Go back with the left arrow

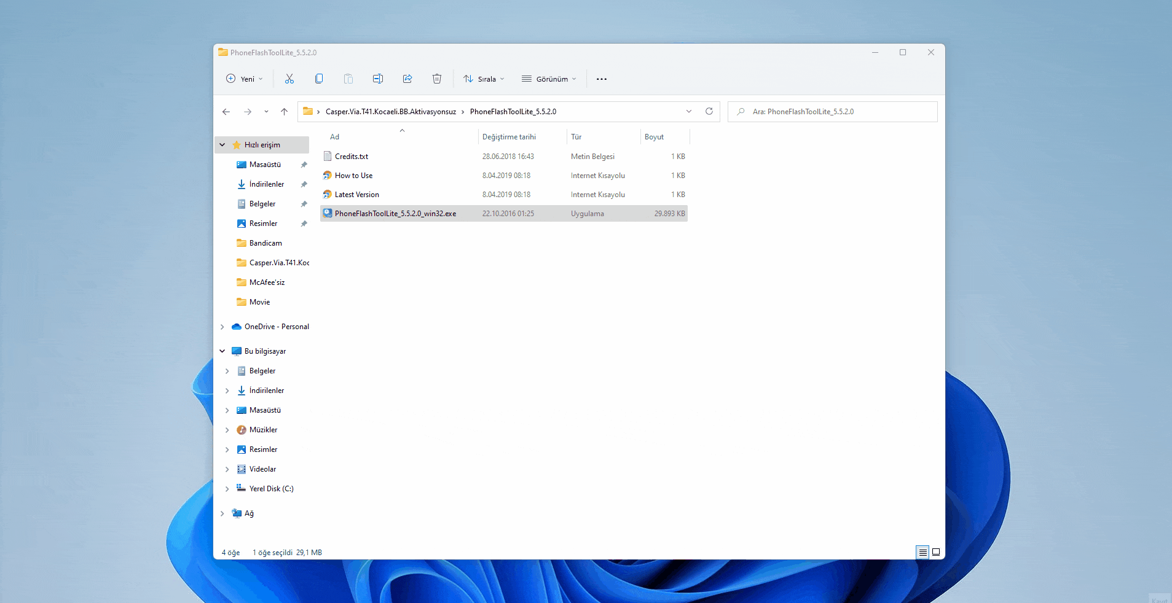[226, 112]
